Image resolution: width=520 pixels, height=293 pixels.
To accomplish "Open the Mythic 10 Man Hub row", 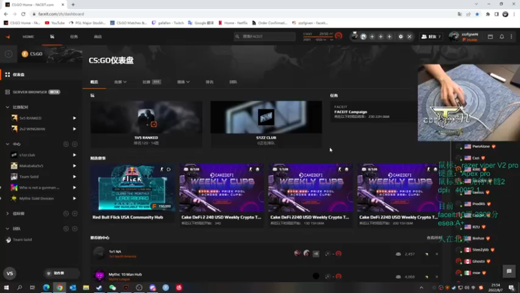I will click(x=265, y=276).
